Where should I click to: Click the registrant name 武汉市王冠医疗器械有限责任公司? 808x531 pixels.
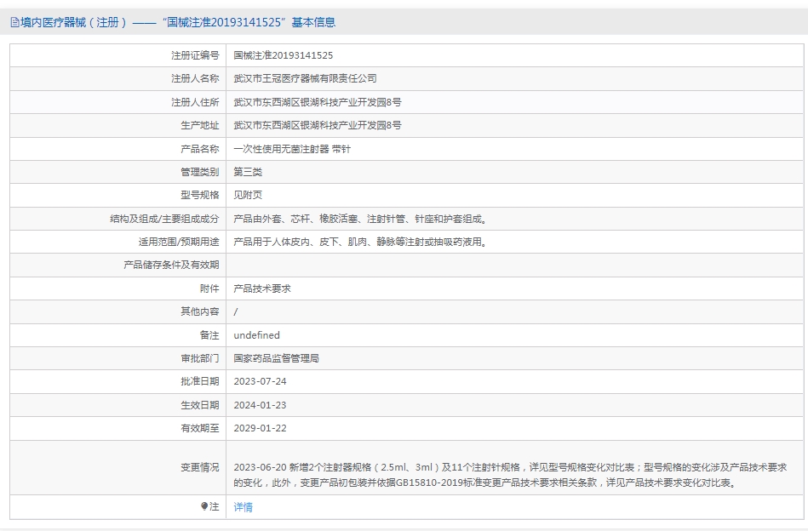click(x=305, y=78)
